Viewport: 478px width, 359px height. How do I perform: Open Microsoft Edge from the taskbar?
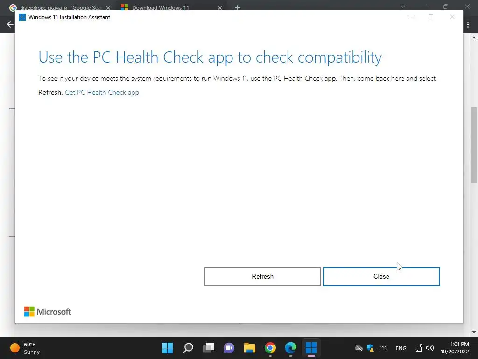coord(290,348)
